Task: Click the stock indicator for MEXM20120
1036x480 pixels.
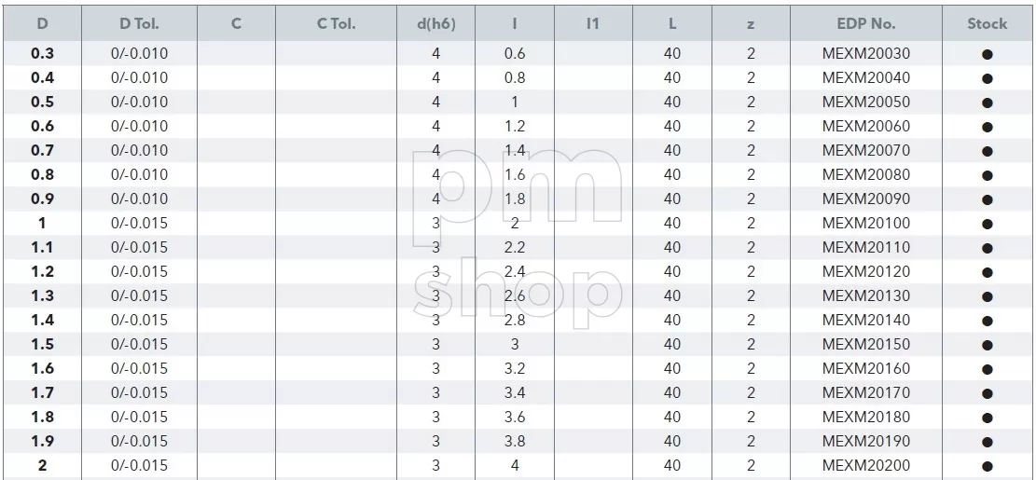Action: 988,273
